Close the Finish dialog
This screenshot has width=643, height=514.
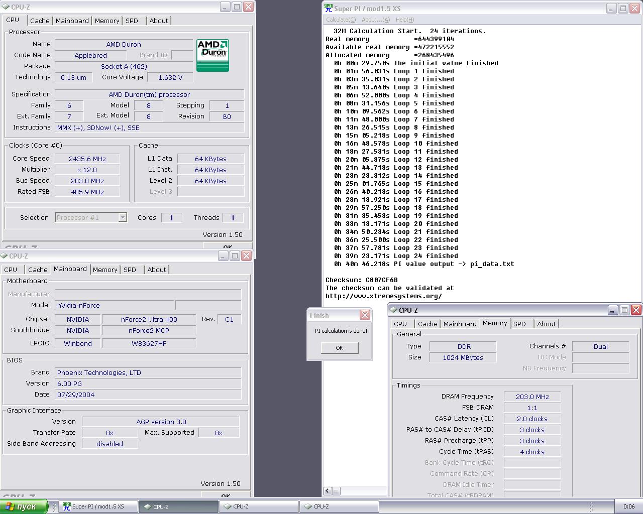pos(365,315)
